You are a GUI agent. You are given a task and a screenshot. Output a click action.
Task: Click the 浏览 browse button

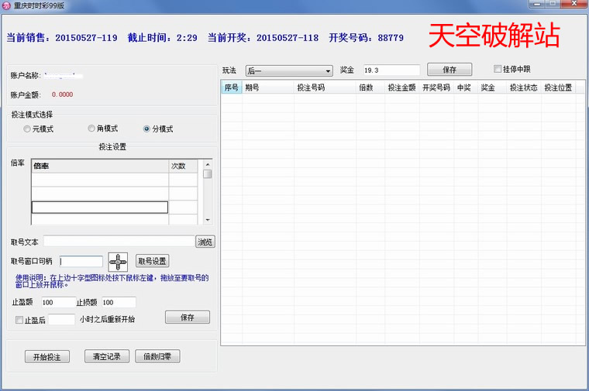point(205,242)
